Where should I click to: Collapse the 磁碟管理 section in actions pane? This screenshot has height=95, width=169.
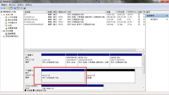167,16
